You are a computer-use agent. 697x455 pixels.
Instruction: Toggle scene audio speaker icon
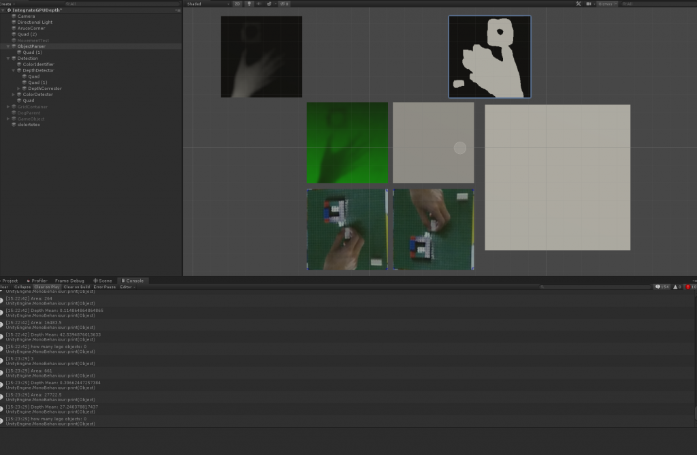point(259,3)
